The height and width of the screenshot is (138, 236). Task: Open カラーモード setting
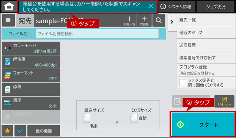[31, 48]
